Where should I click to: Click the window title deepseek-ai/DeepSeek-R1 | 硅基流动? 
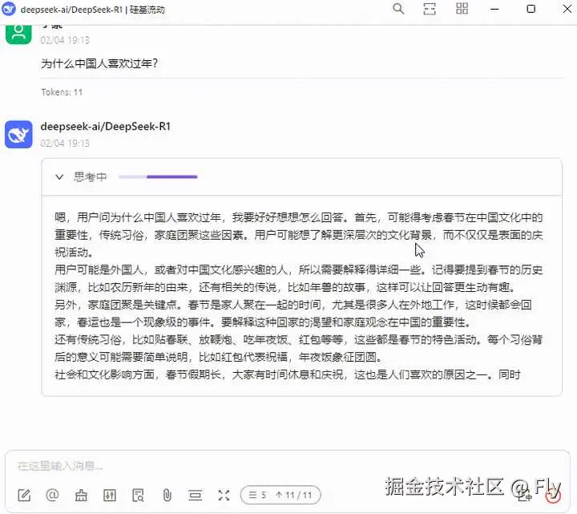pos(93,10)
